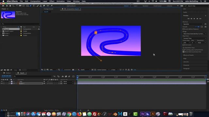The image size is (209, 117).
Task: Expand the Character panel
Action: click(186, 65)
